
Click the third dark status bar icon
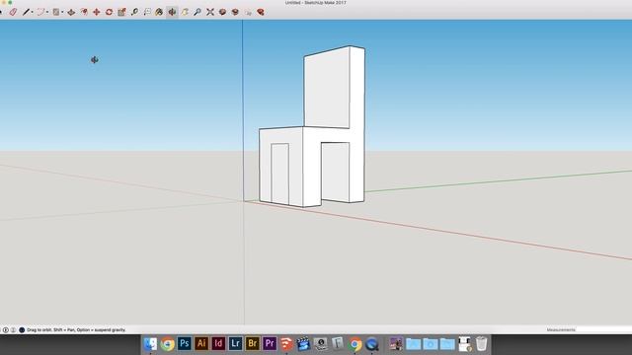[22, 329]
